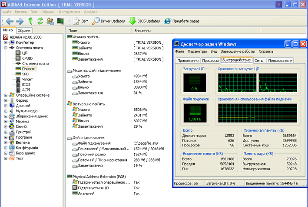Open BIOS Updates with green arrow

pyautogui.click(x=144, y=21)
